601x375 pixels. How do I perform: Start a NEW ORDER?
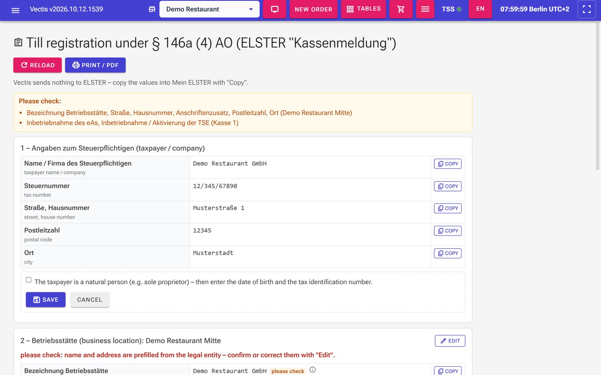click(x=313, y=9)
